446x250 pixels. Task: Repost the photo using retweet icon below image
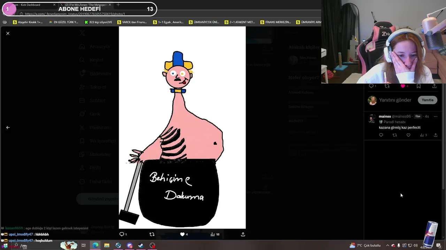click(152, 234)
